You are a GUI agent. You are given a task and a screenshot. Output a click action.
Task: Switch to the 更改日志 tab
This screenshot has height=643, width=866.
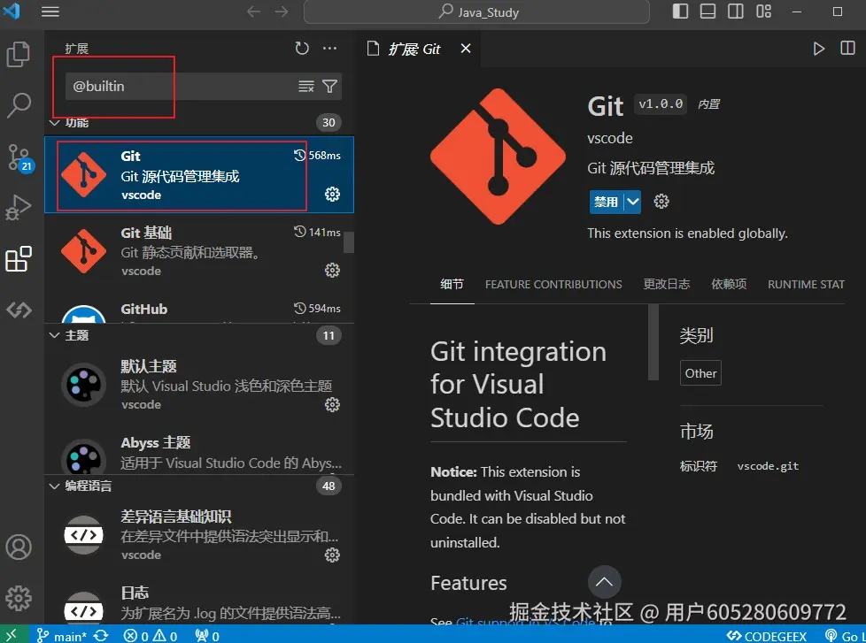pos(667,284)
